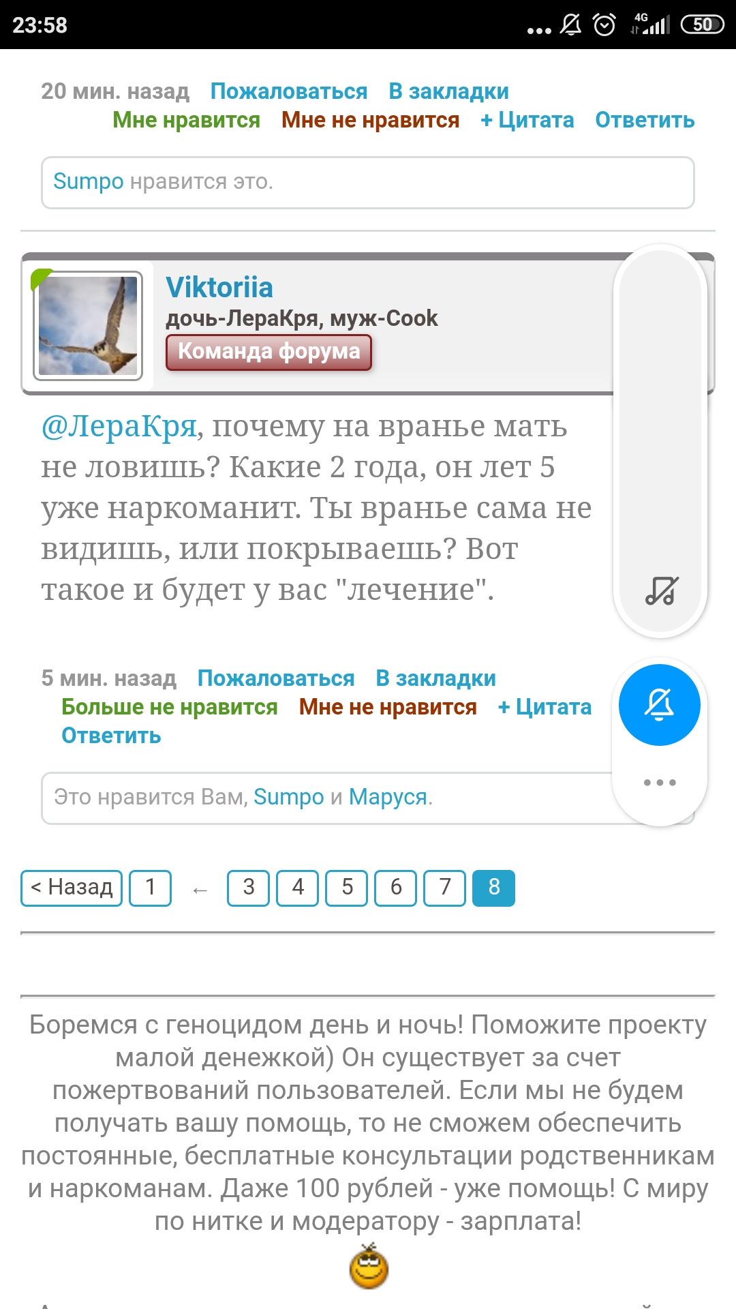Click the smiley emoticon below donation text
Screen dimensions: 736x1309
[369, 1266]
